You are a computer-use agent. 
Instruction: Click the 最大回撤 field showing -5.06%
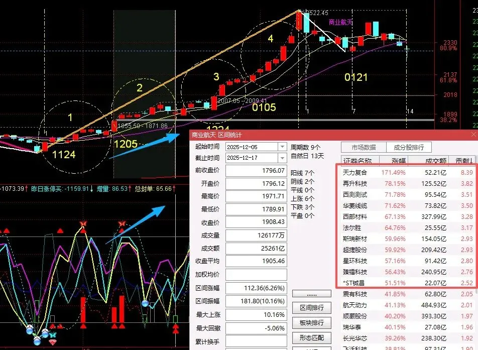pyautogui.click(x=256, y=328)
